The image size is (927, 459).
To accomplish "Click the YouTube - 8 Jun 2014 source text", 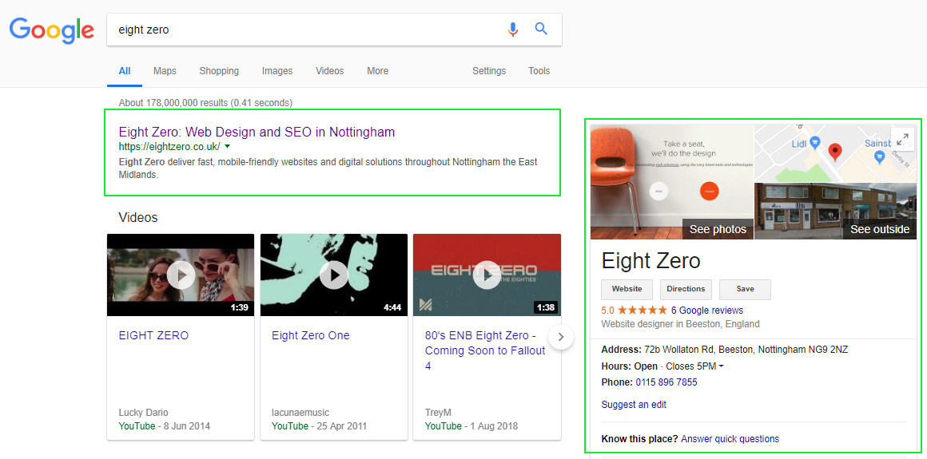I will tap(165, 426).
